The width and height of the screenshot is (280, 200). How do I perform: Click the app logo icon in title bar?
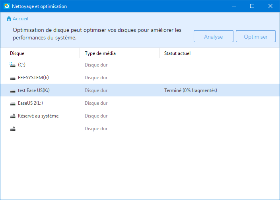click(7, 6)
